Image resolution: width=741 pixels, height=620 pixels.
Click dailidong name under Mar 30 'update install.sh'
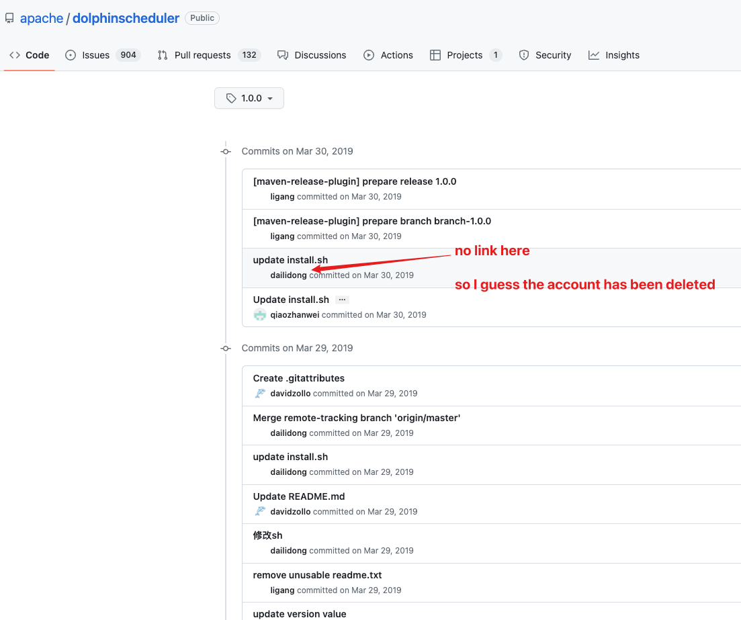pos(289,275)
